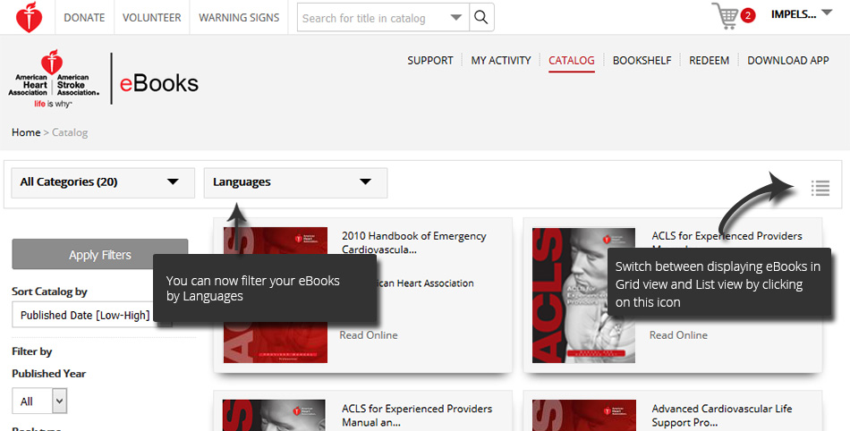Click the 2010 Handbook book cover thumbnail
The height and width of the screenshot is (431, 850).
pos(276,295)
